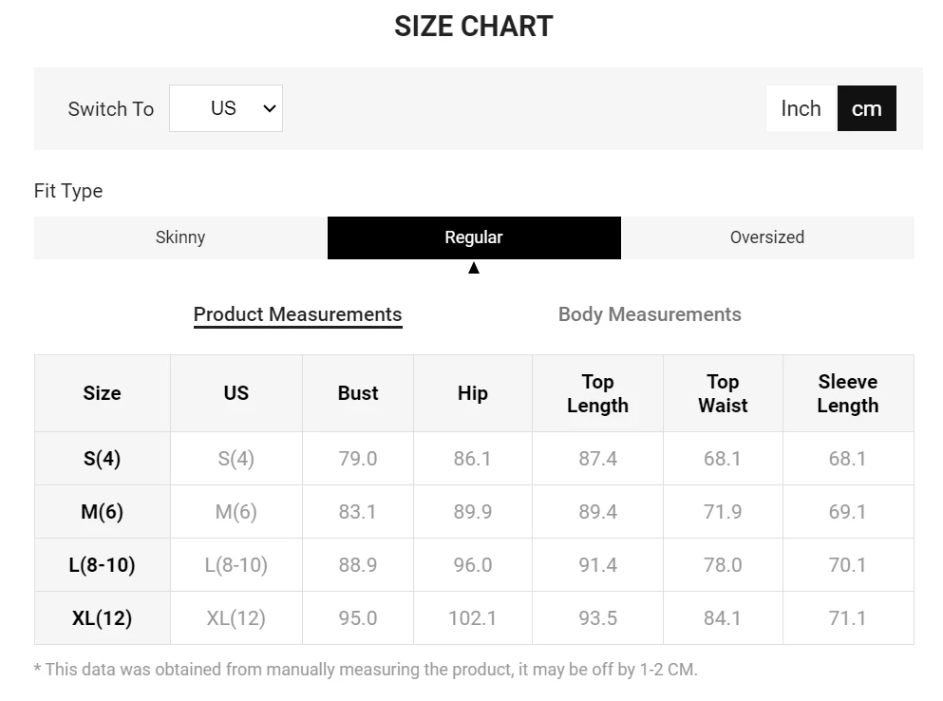Select the L(8-10) size row label
Viewport: 943px width, 701px height.
pos(102,565)
